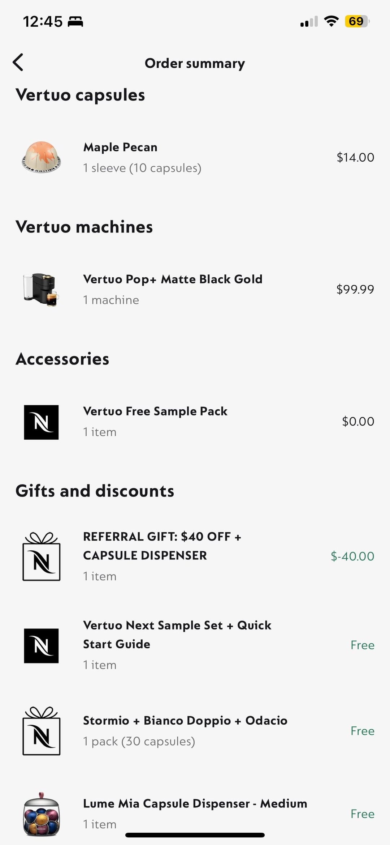390x845 pixels.
Task: Tap the $-40.00 discount amount
Action: [x=352, y=556]
